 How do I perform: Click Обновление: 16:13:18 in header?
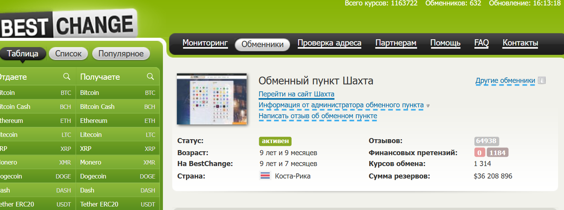[525, 3]
